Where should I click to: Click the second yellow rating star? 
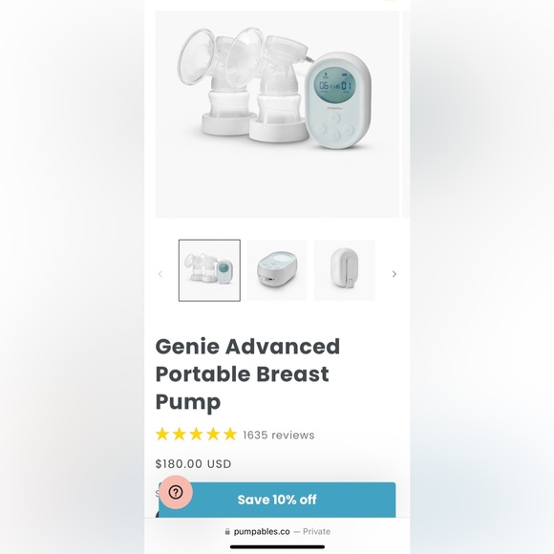coord(180,435)
